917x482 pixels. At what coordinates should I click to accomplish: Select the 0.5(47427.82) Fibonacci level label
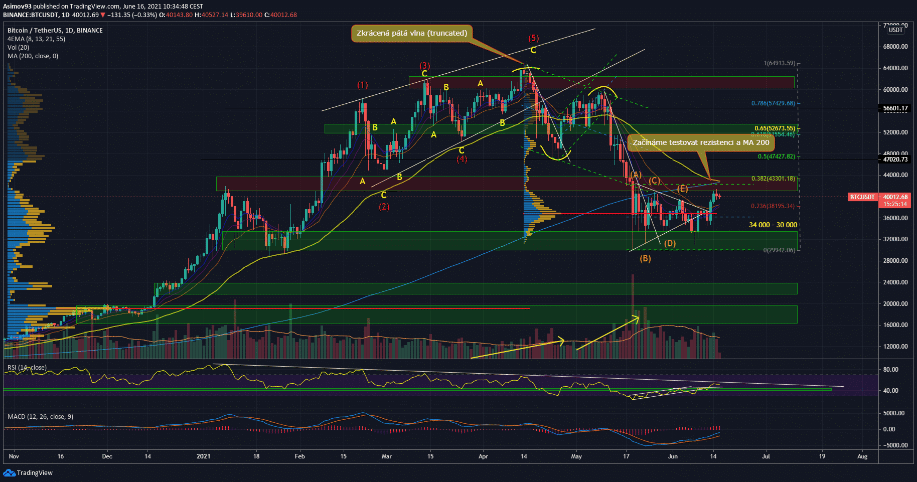pyautogui.click(x=776, y=156)
